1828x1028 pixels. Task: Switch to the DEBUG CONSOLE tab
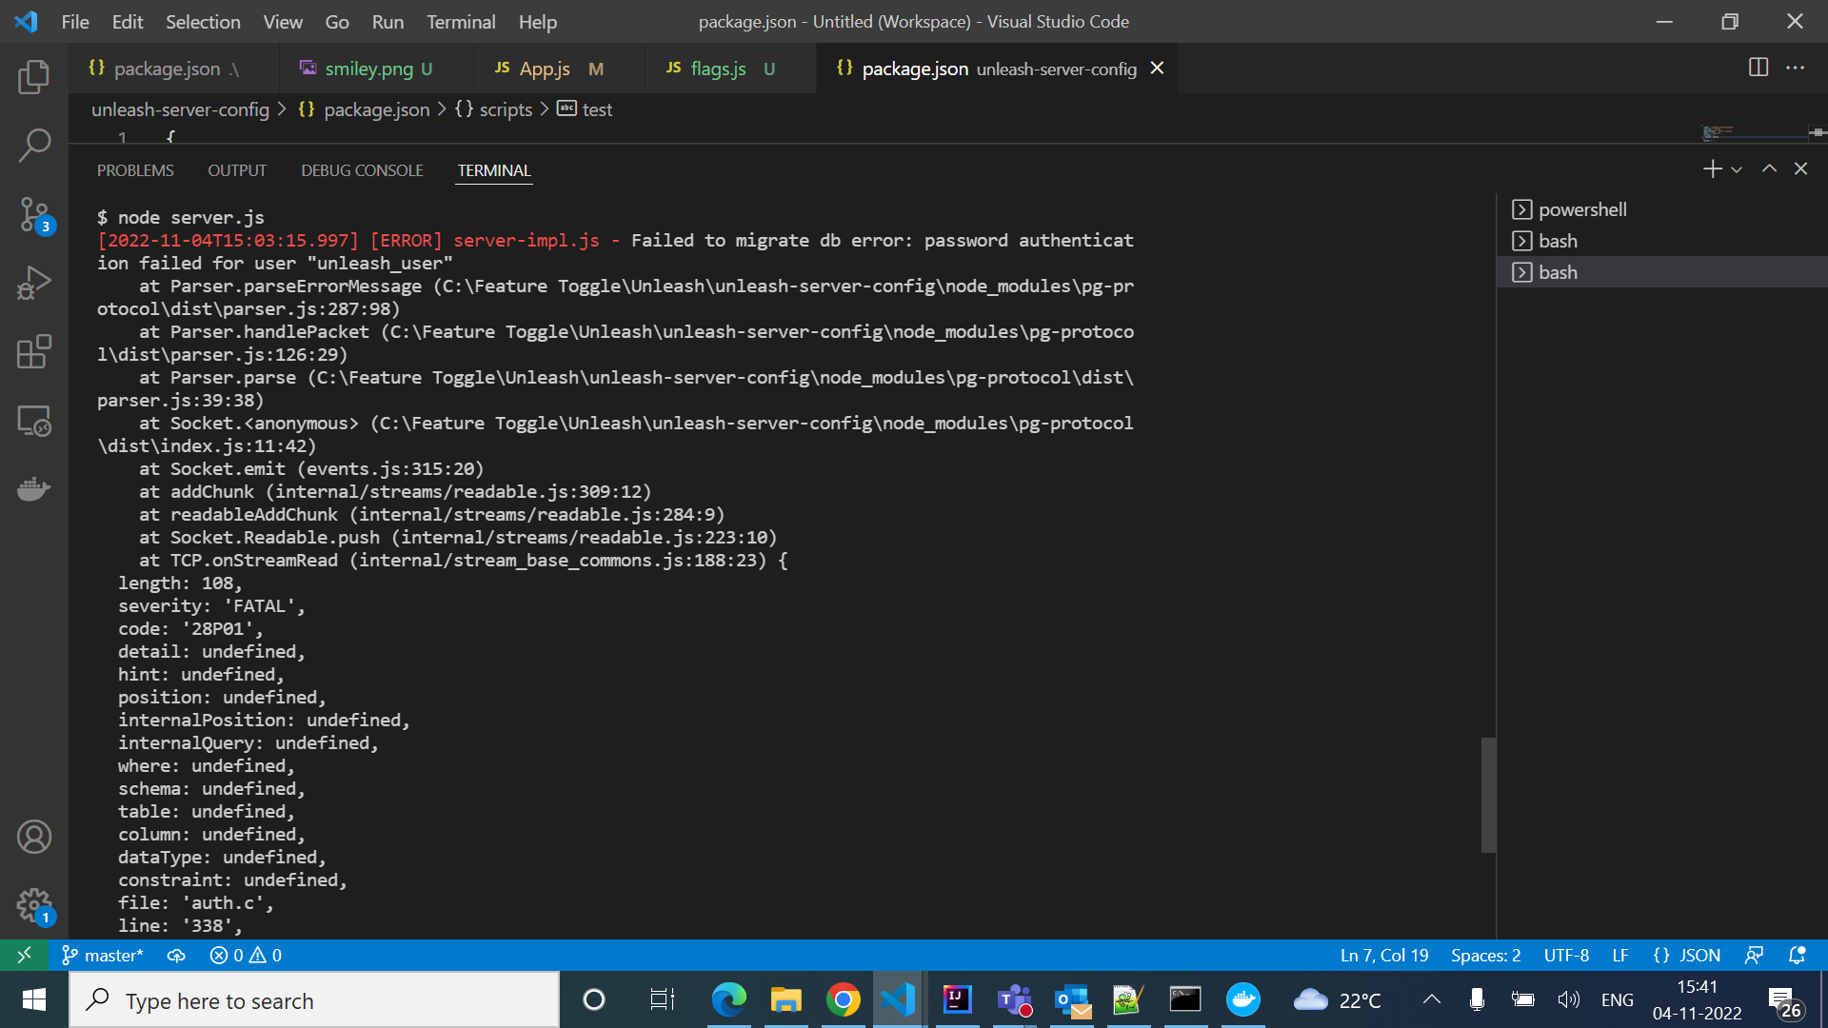pos(362,170)
